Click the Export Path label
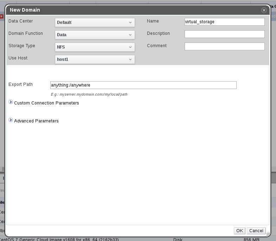This screenshot has height=241, width=276. click(20, 84)
